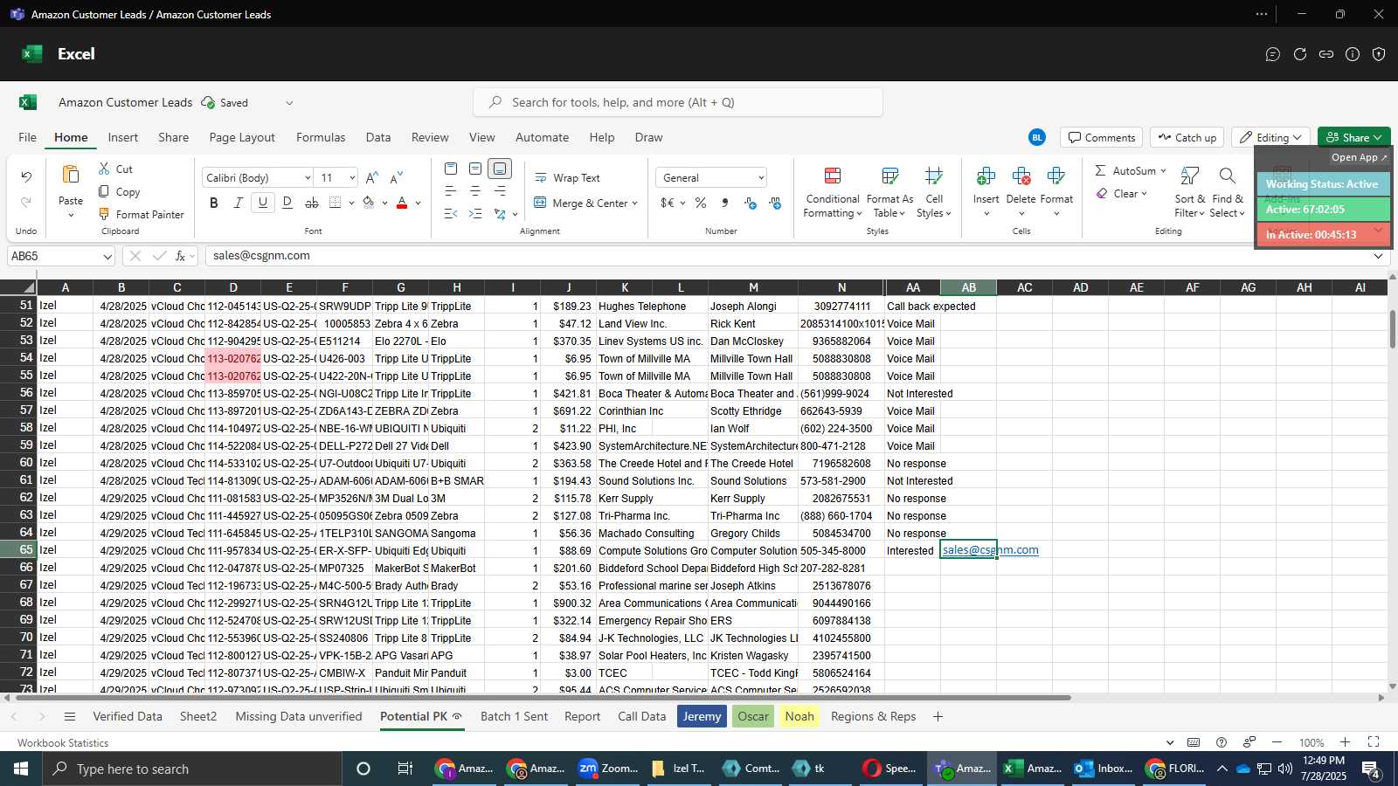1398x786 pixels.
Task: Follow the sales@csgnm.com hyperlink in AB65
Action: coord(990,550)
